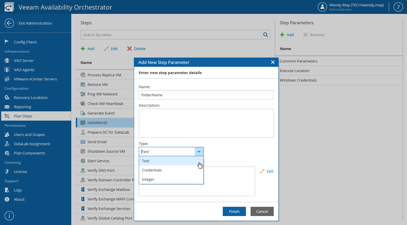Click the Edit link in the dialog
Screen dimensions: 407x225
(270, 171)
